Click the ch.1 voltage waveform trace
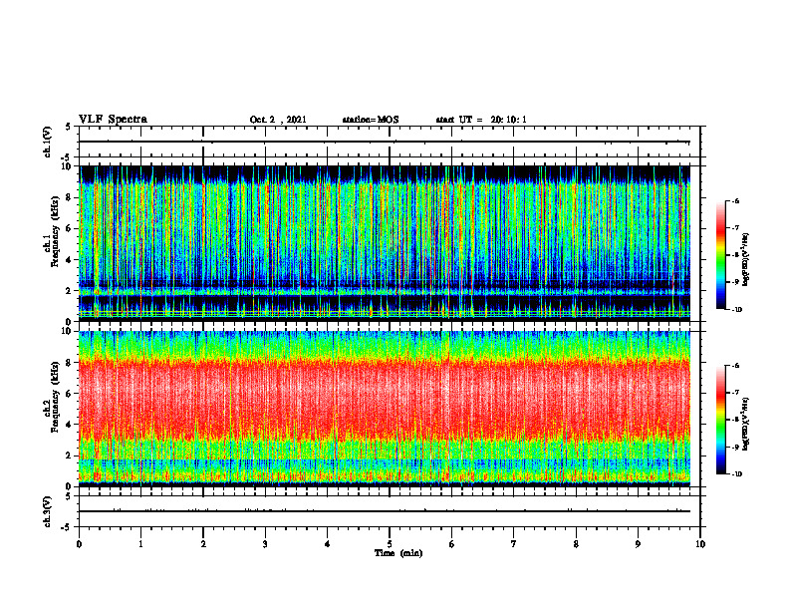The height and width of the screenshot is (610, 789). pyautogui.click(x=384, y=142)
